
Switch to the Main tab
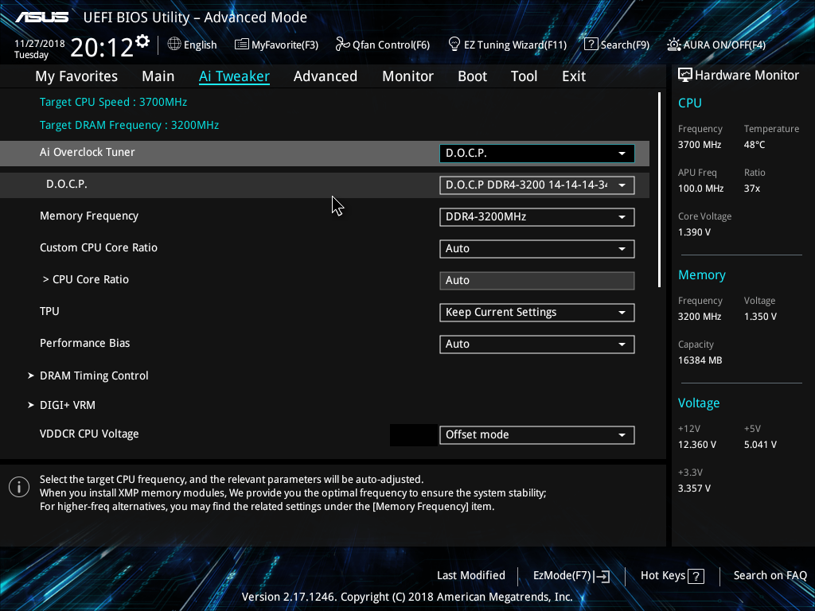point(158,76)
